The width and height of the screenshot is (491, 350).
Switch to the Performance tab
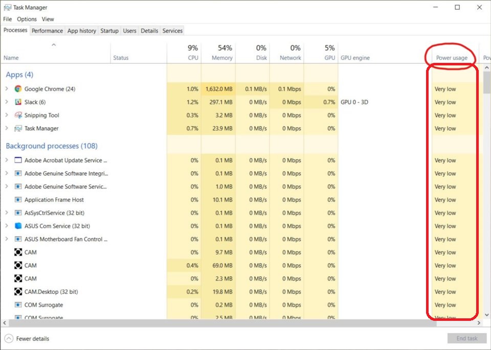click(47, 30)
